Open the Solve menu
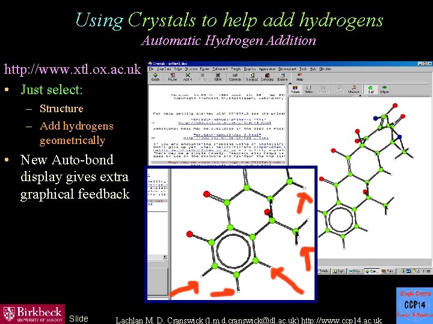 click(178, 69)
